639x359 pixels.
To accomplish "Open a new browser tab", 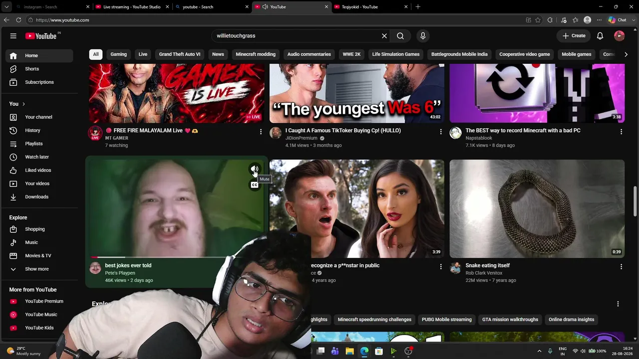I will point(418,7).
